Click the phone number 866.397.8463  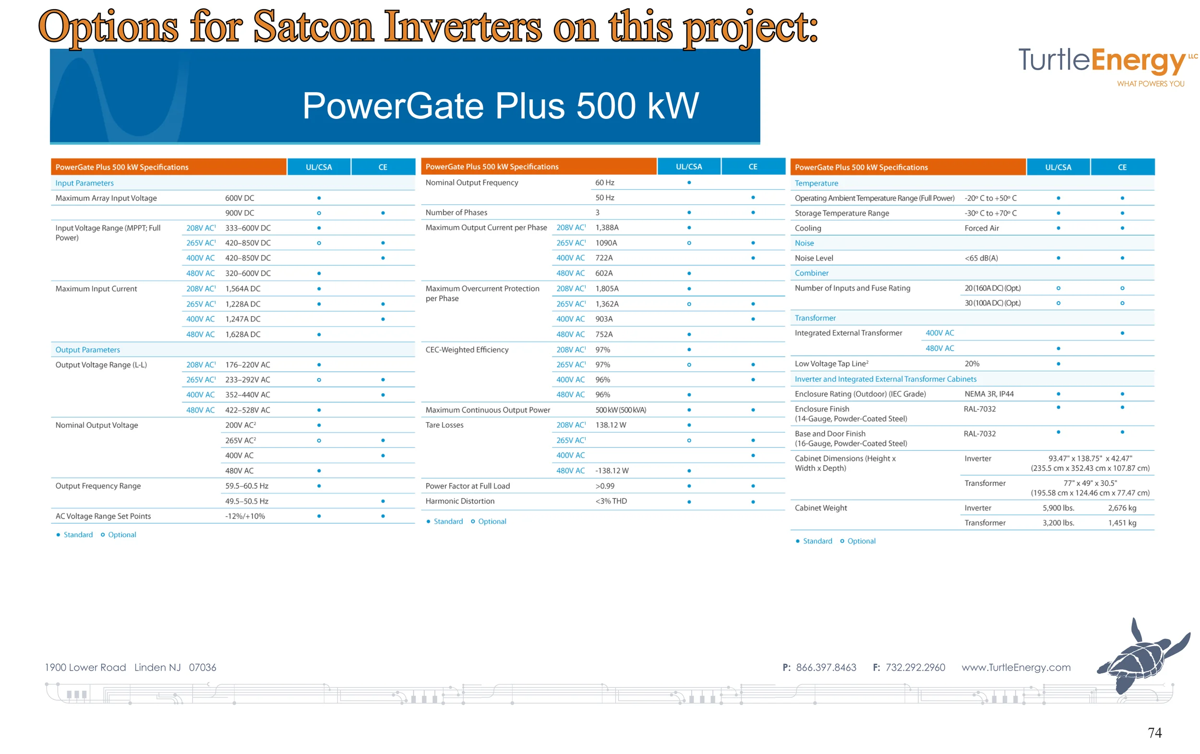click(826, 667)
